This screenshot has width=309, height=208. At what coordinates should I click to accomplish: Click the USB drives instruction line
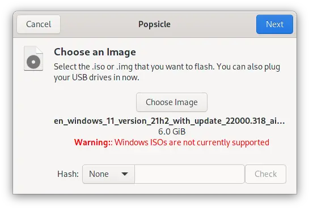click(x=96, y=77)
